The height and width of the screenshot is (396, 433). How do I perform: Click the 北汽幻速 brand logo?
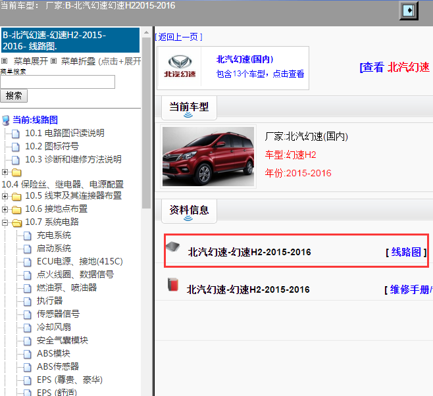click(180, 66)
